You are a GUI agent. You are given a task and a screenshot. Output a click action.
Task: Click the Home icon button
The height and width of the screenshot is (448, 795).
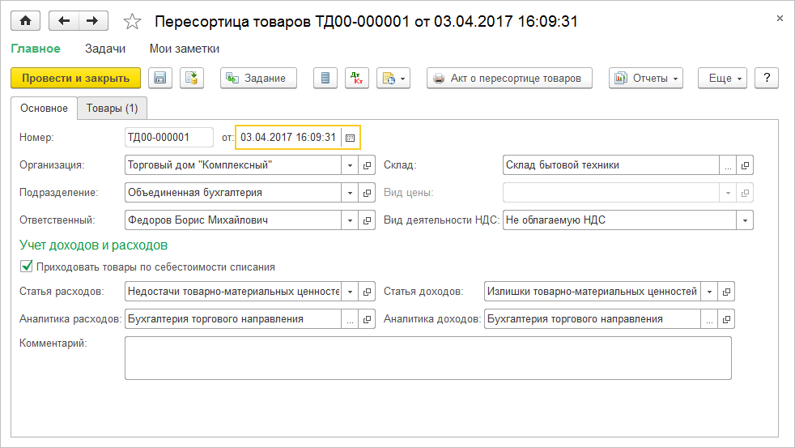pos(25,21)
